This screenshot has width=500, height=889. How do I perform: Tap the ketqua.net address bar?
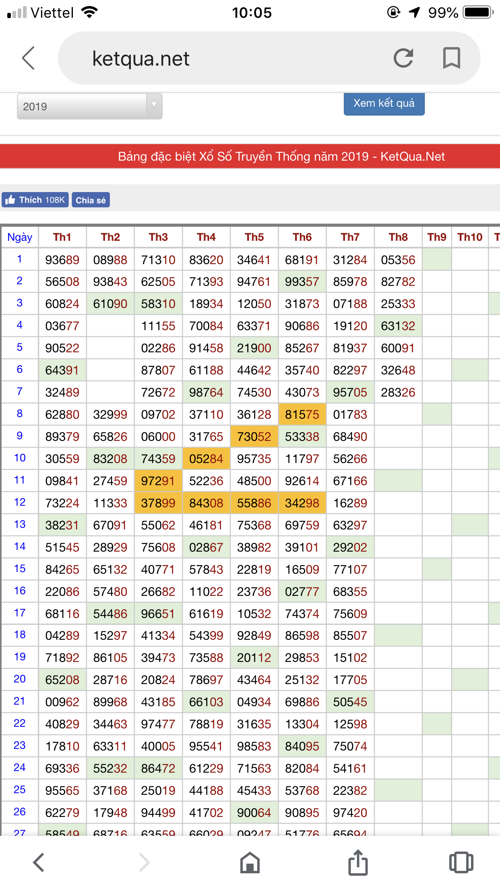(x=225, y=58)
